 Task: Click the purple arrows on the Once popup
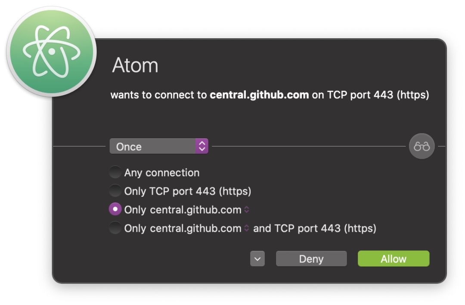pos(201,146)
